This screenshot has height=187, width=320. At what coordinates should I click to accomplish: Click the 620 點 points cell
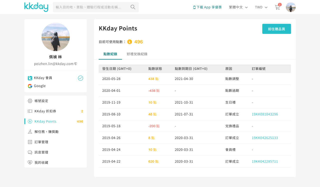153,161
